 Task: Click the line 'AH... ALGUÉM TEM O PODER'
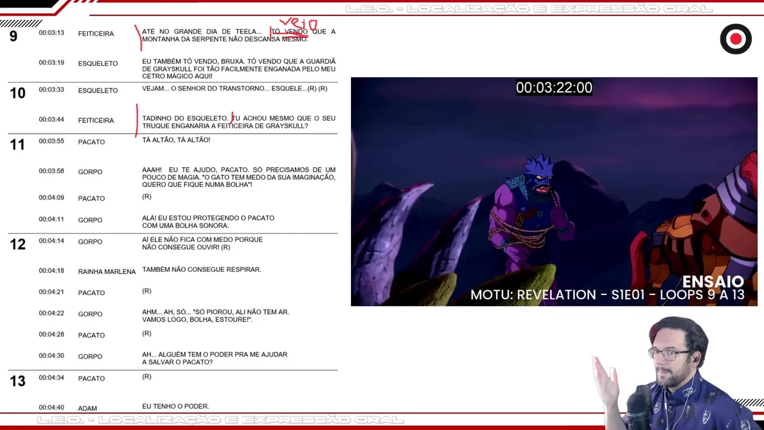215,358
